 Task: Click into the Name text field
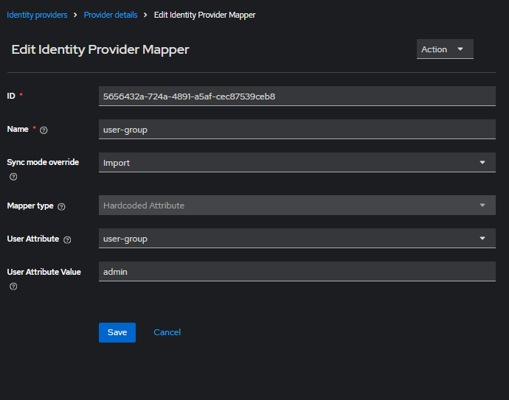pos(297,130)
